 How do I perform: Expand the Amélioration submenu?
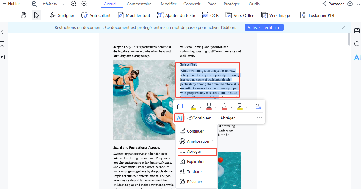(x=197, y=141)
